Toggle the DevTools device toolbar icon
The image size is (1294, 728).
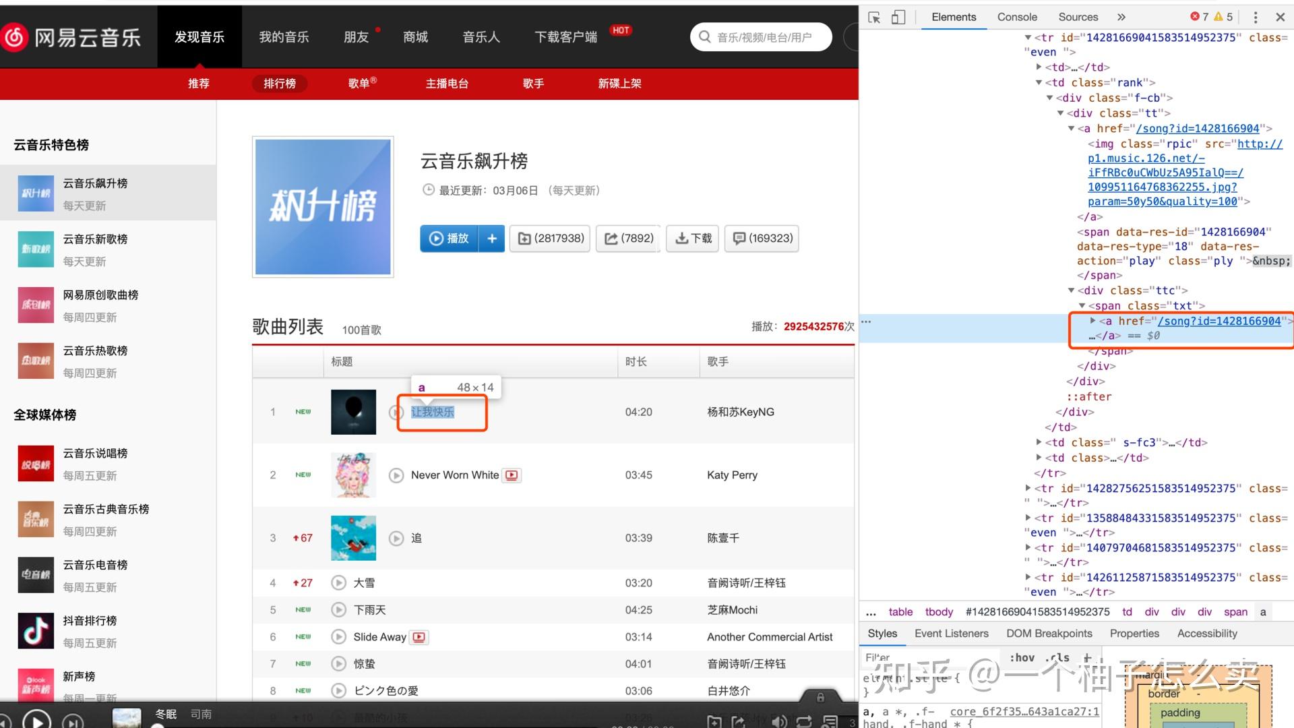click(x=898, y=18)
